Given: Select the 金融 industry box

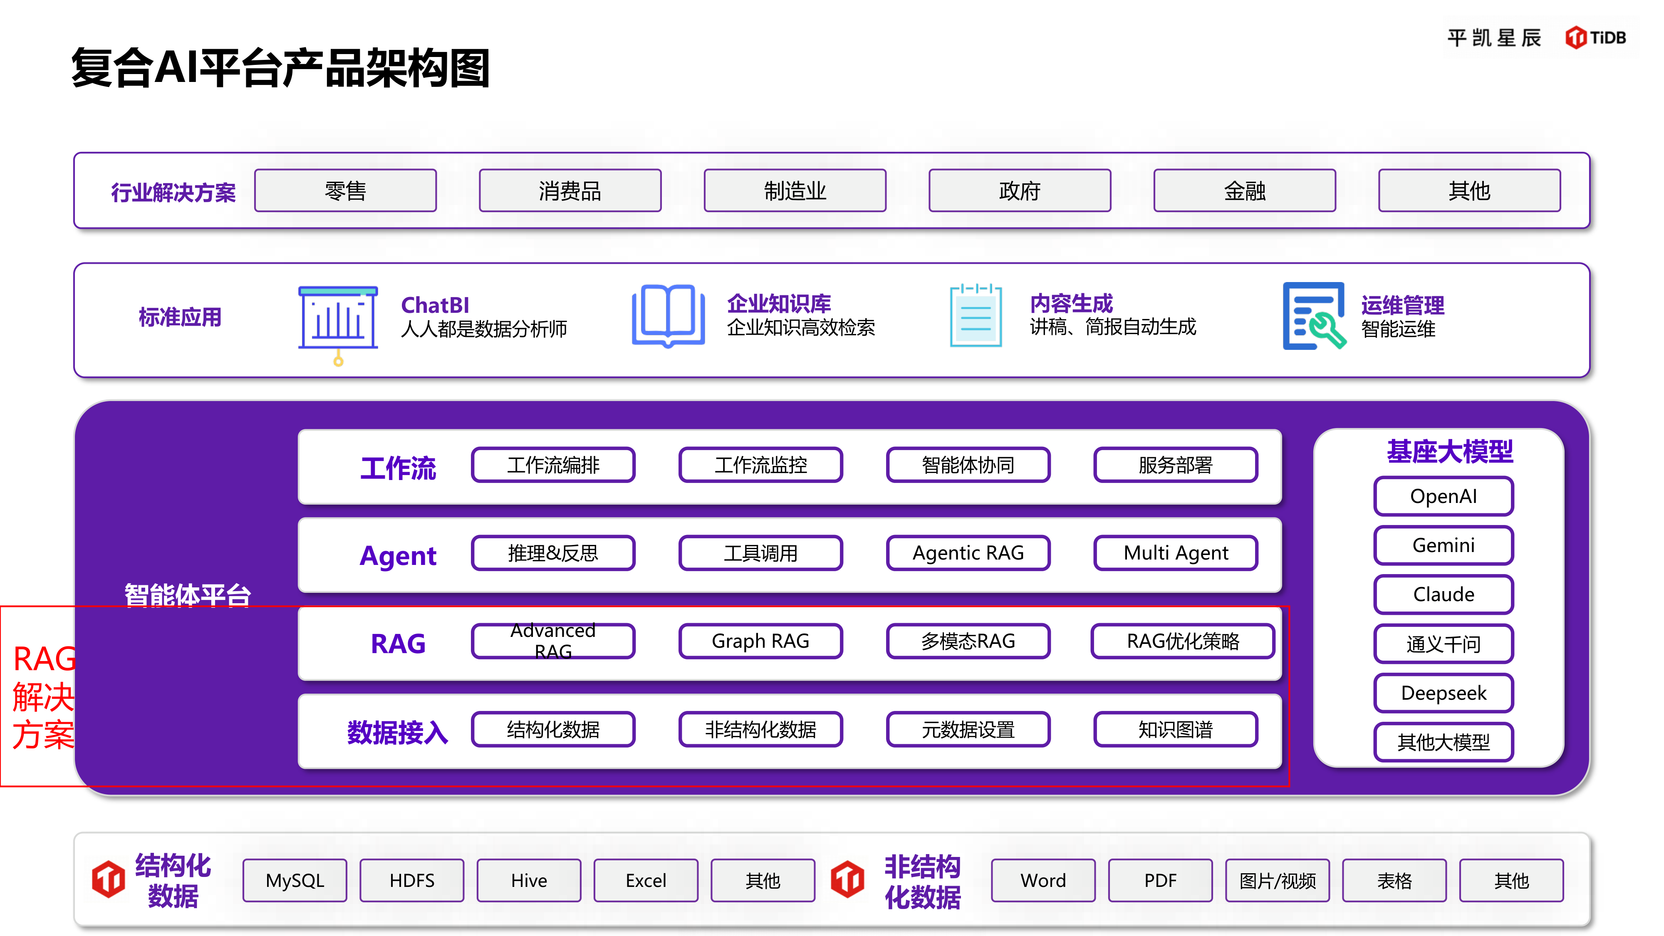Looking at the screenshot, I should tap(1244, 191).
